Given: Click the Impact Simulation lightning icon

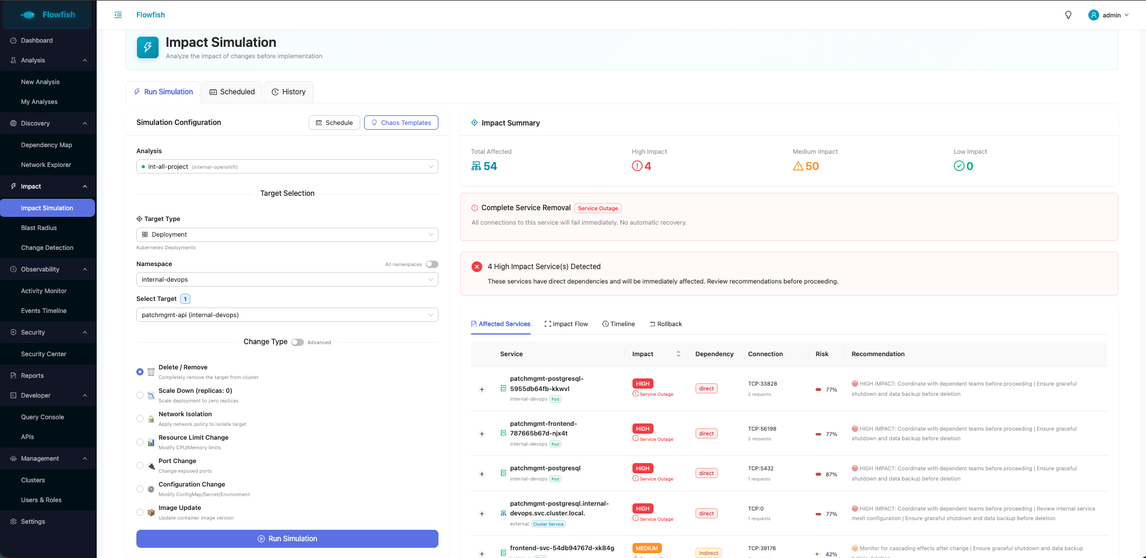Looking at the screenshot, I should click(148, 47).
